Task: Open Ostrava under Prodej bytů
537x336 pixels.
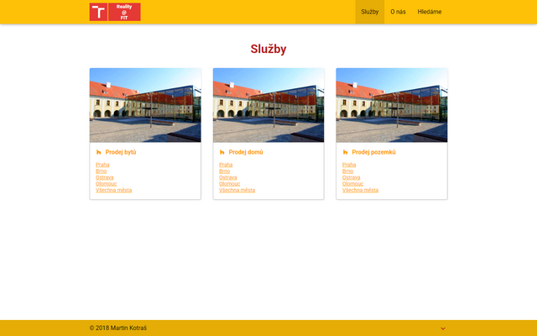Action: (104, 177)
